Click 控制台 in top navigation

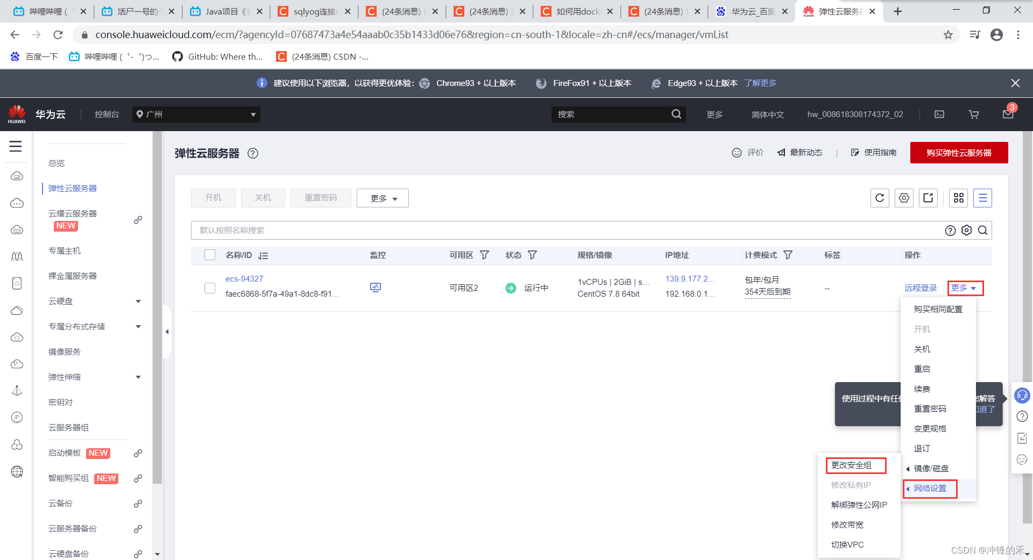[107, 114]
